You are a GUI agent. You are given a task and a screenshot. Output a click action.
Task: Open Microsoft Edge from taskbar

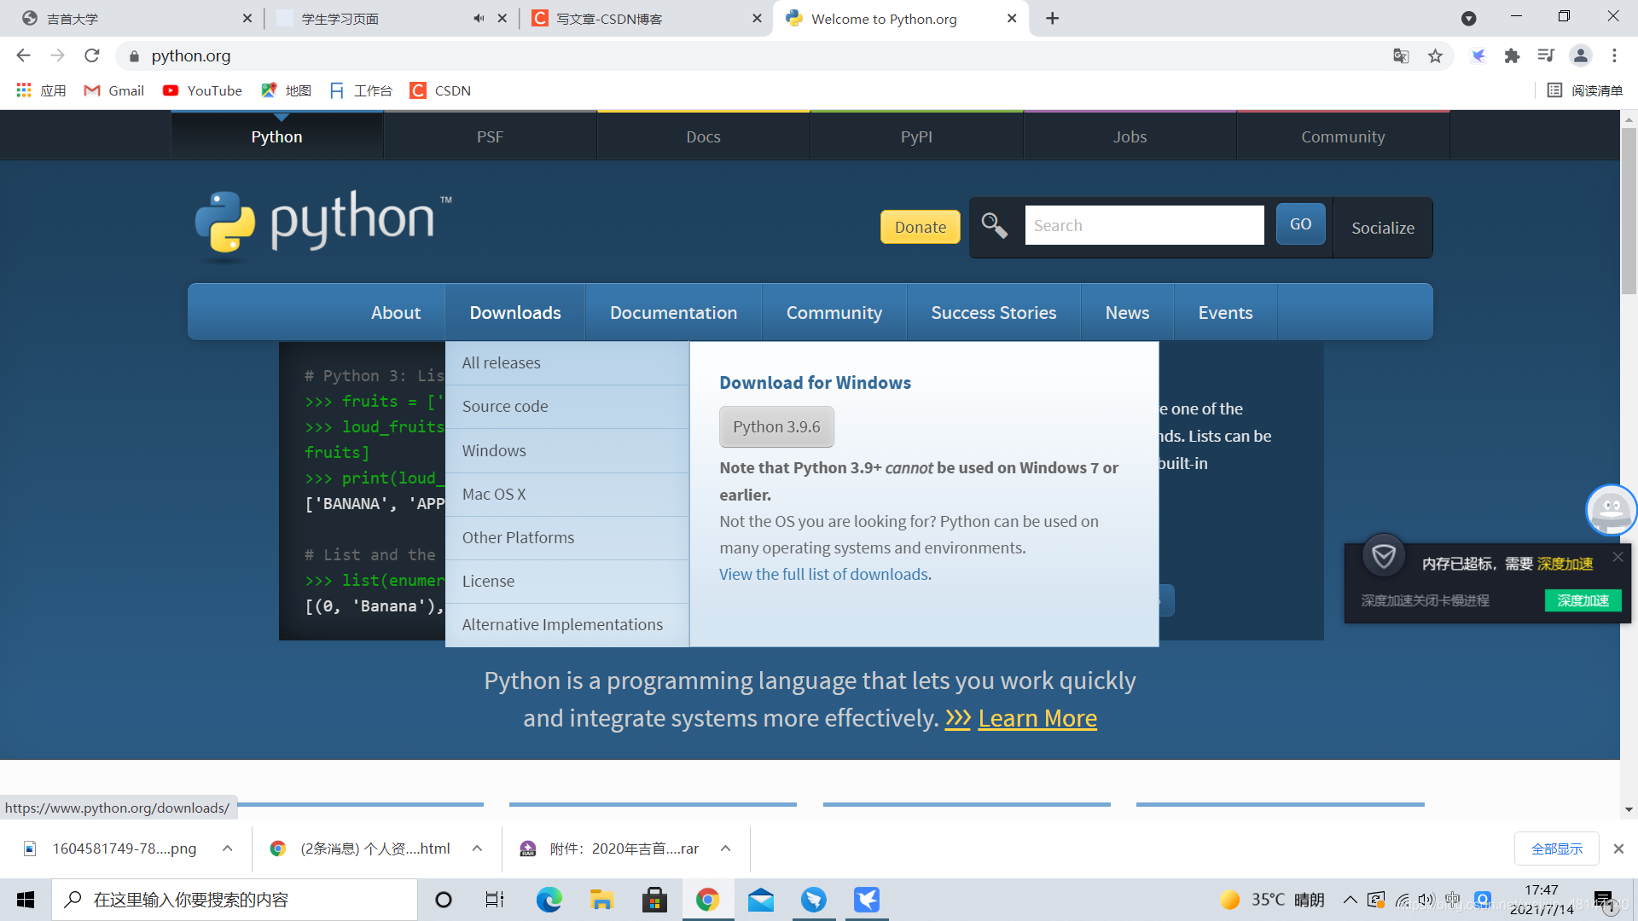549,900
